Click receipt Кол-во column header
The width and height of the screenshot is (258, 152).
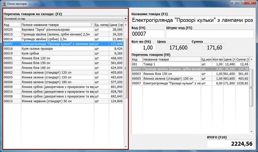tap(217, 59)
